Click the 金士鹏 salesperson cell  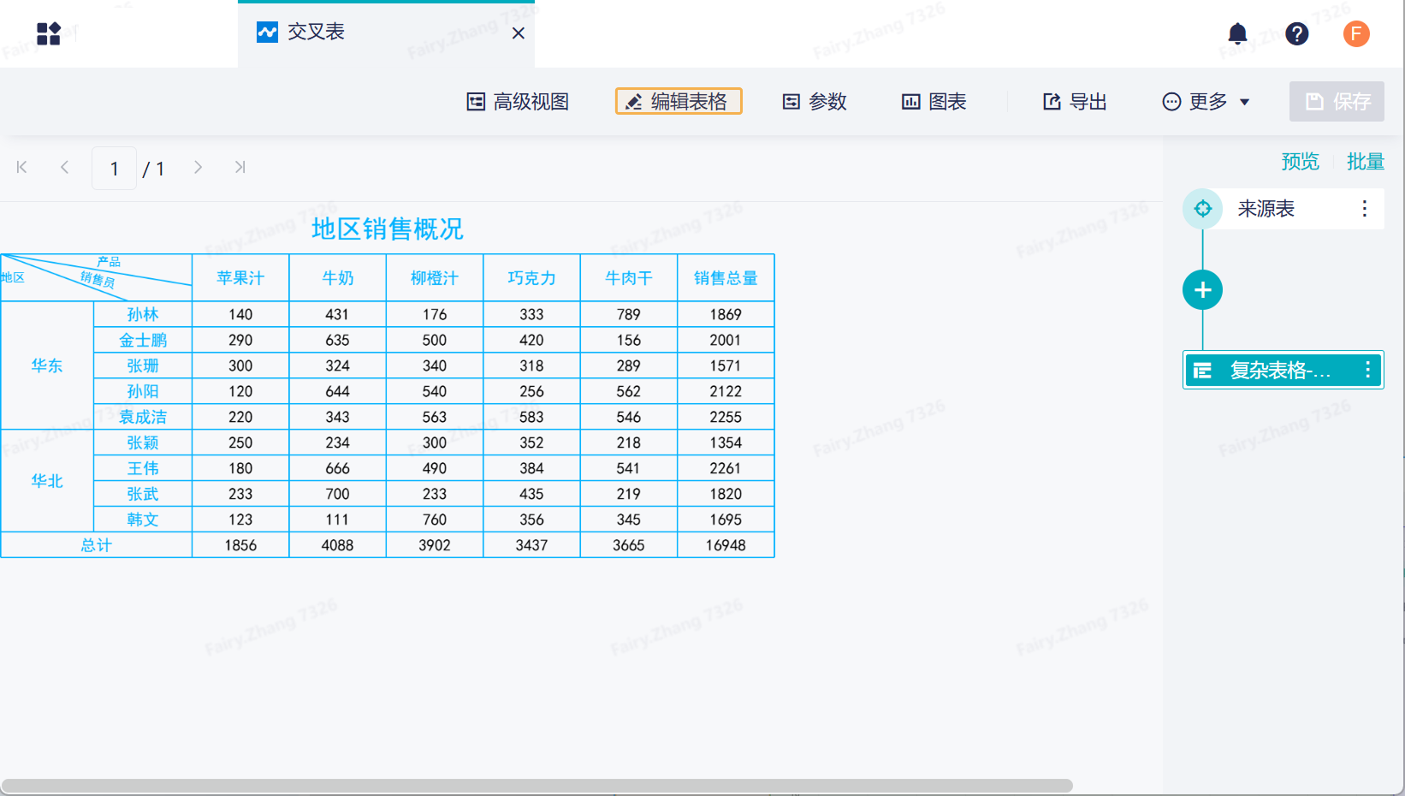point(143,340)
